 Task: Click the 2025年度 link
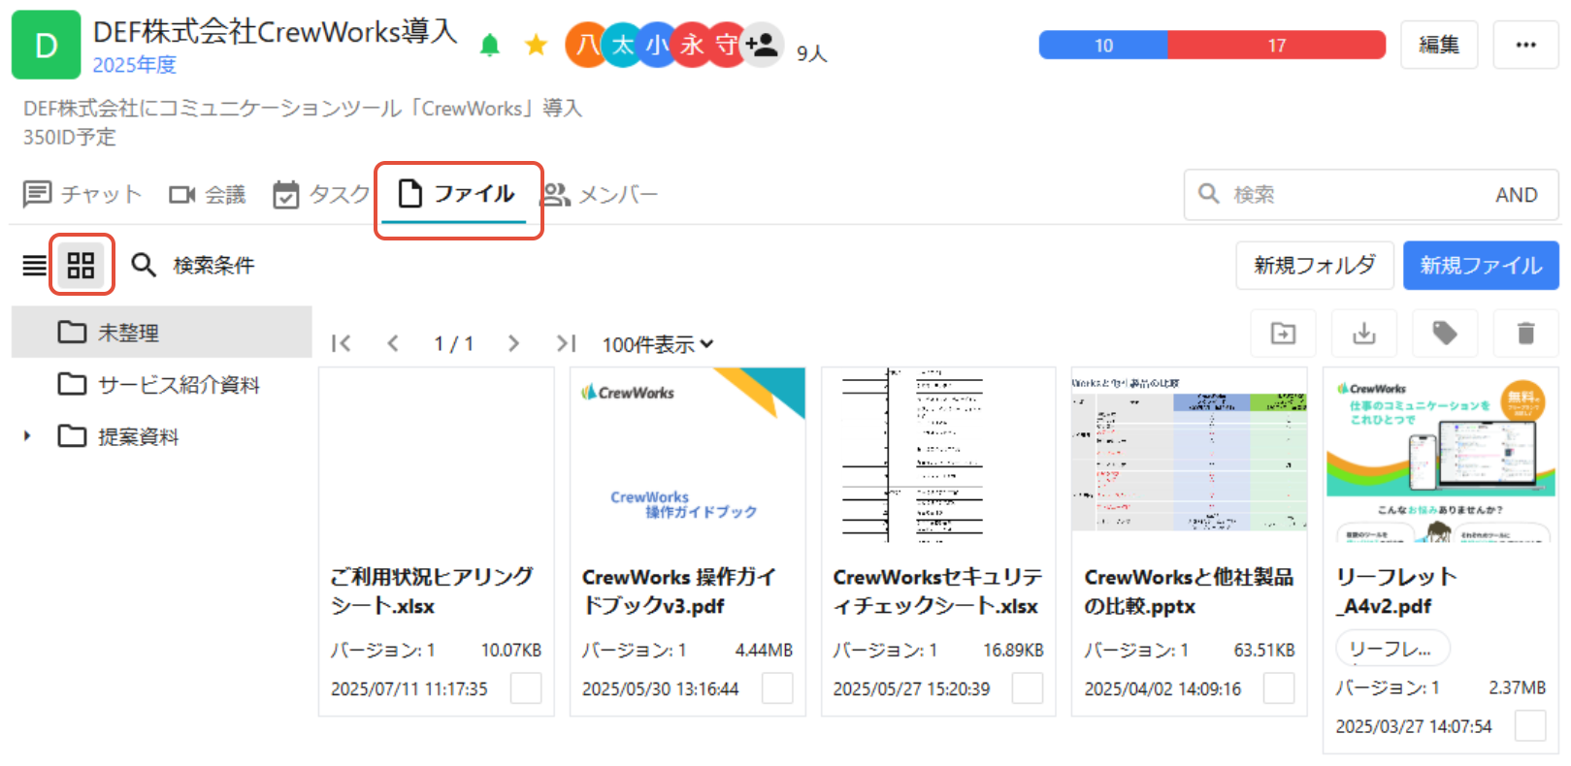(x=135, y=65)
